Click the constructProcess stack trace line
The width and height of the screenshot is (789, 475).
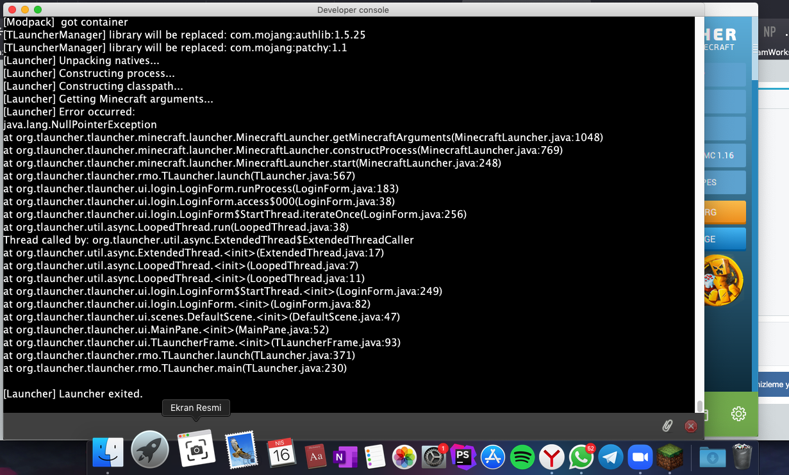point(283,150)
